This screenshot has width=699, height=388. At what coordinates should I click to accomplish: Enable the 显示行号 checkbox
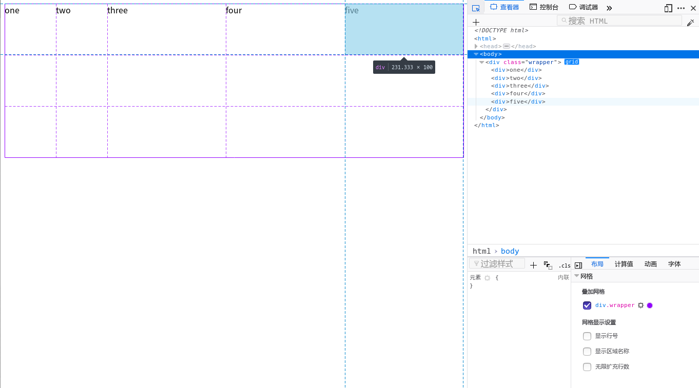[x=587, y=336]
